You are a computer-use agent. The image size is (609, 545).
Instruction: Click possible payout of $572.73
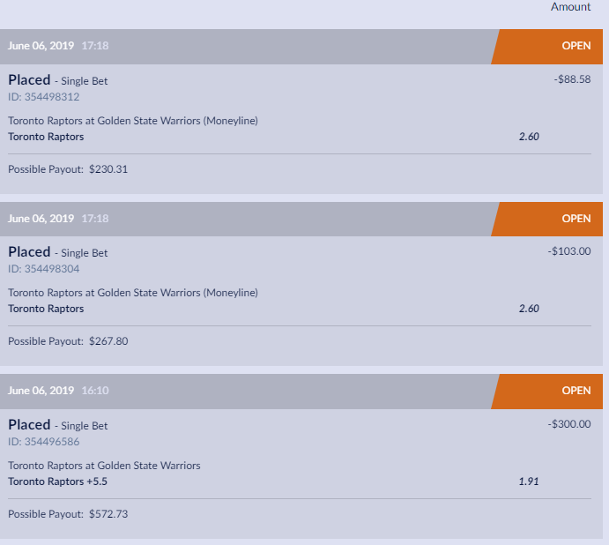click(108, 513)
